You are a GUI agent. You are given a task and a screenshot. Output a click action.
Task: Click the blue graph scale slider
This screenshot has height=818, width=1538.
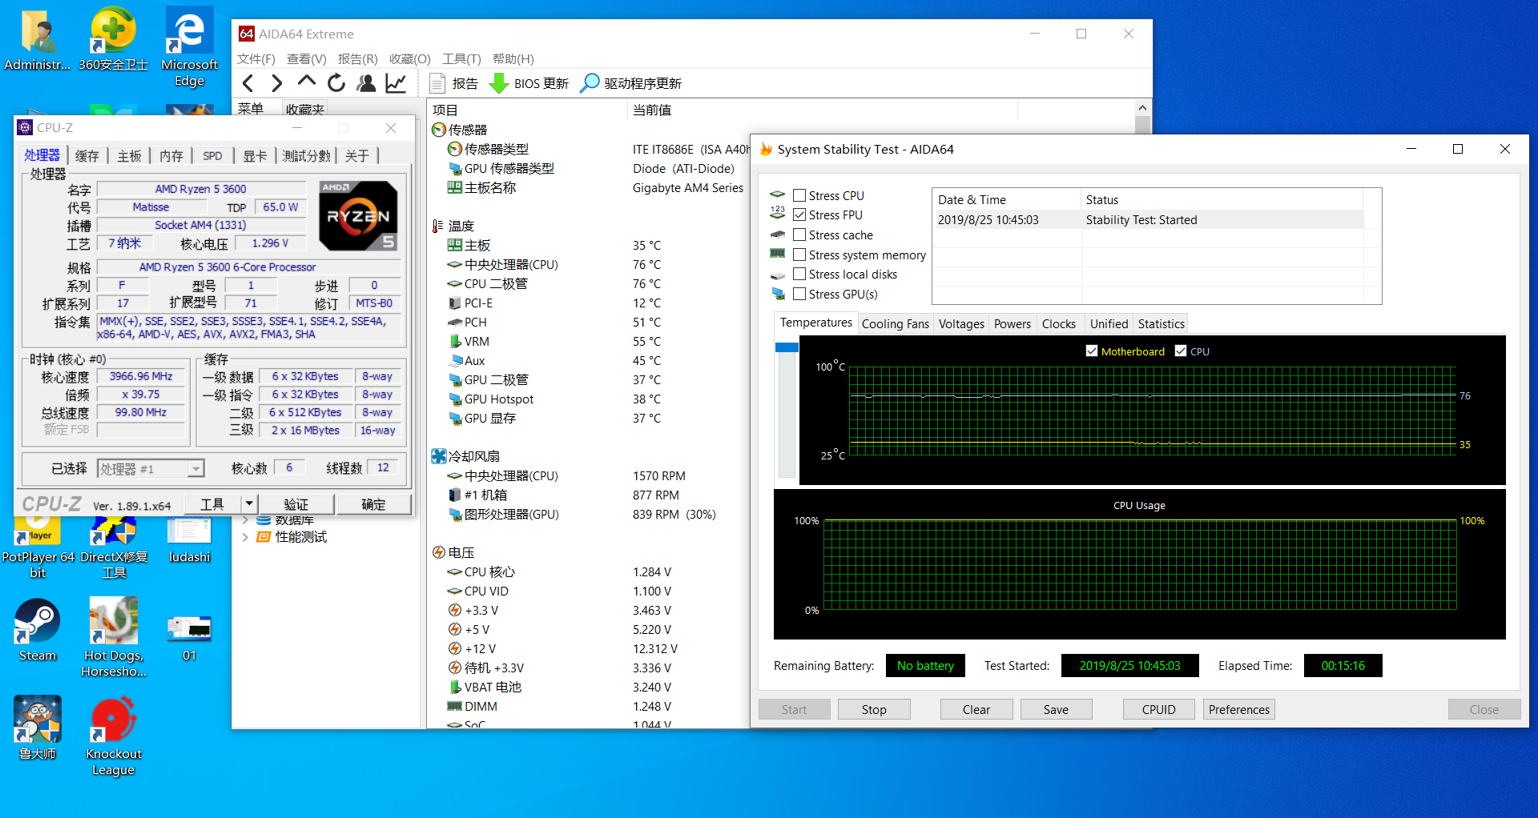[x=787, y=347]
